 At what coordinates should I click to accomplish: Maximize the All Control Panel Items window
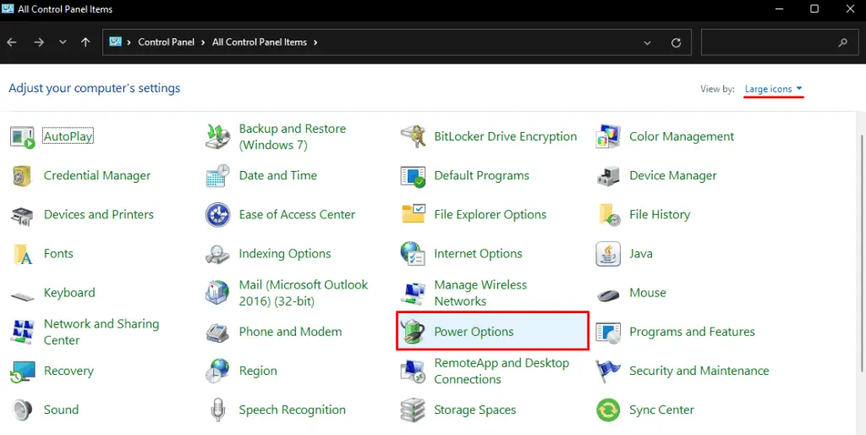pos(814,8)
